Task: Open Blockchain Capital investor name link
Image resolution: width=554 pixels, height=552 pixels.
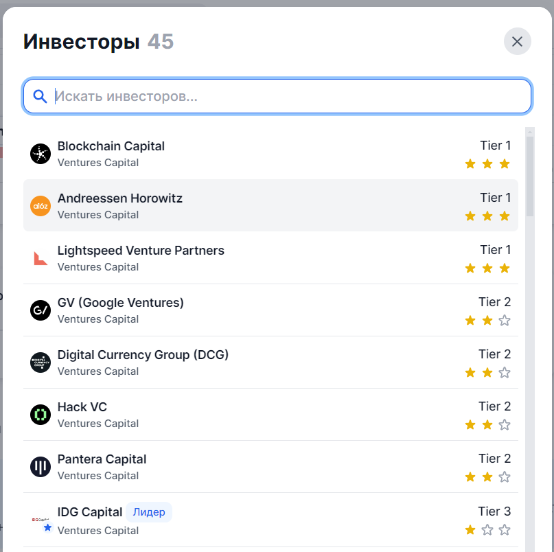Action: click(111, 146)
